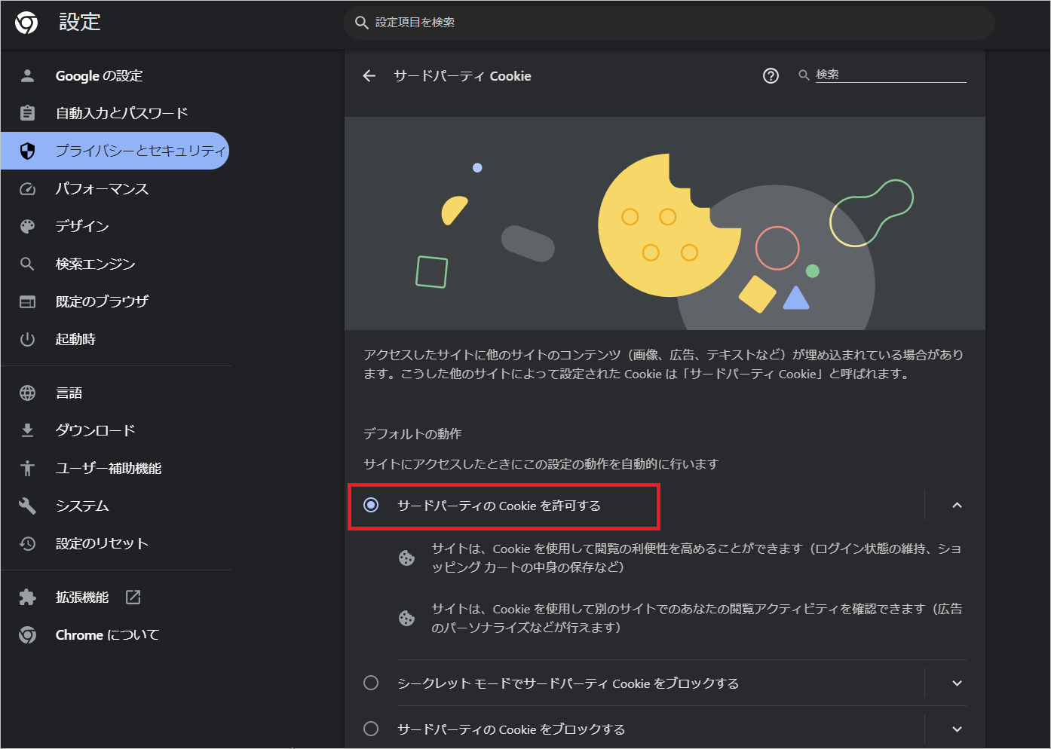
Task: Click the 設定項目を検索 search field
Action: click(x=669, y=23)
